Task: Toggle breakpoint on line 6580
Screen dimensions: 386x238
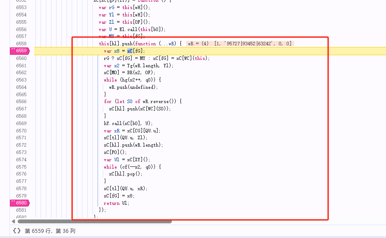Action: pyautogui.click(x=20, y=203)
